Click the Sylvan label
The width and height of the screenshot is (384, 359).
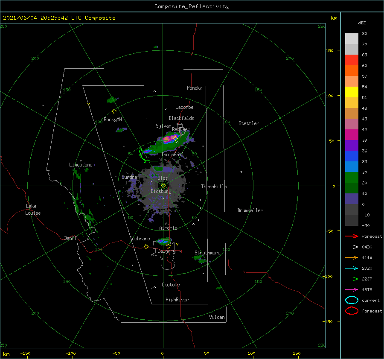coord(163,126)
